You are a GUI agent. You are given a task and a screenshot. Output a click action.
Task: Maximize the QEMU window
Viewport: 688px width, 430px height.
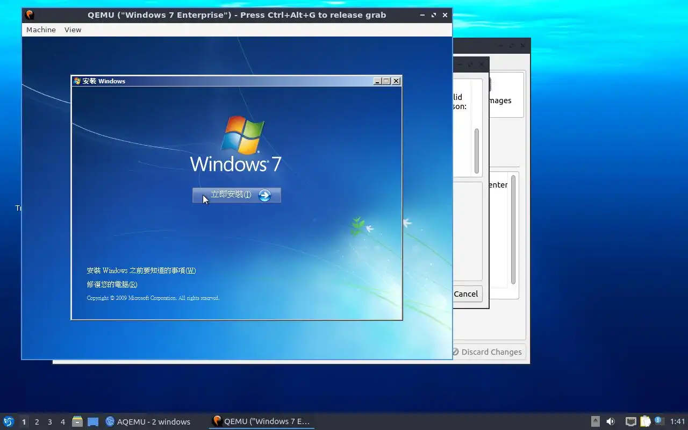[434, 15]
